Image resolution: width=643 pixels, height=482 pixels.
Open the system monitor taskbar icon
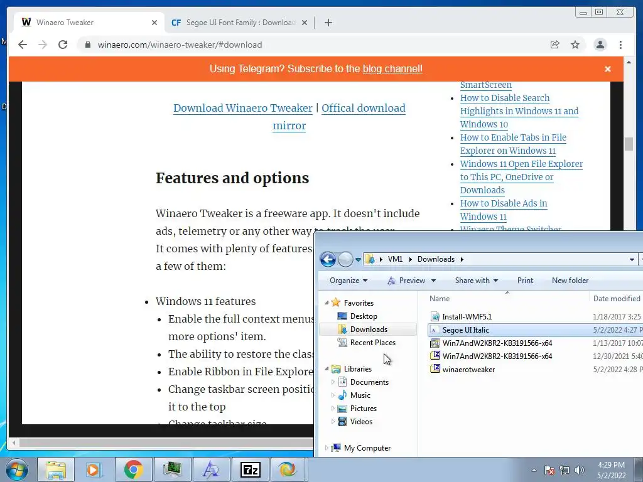point(172,469)
